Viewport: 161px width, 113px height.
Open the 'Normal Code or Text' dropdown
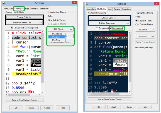pos(24,23)
